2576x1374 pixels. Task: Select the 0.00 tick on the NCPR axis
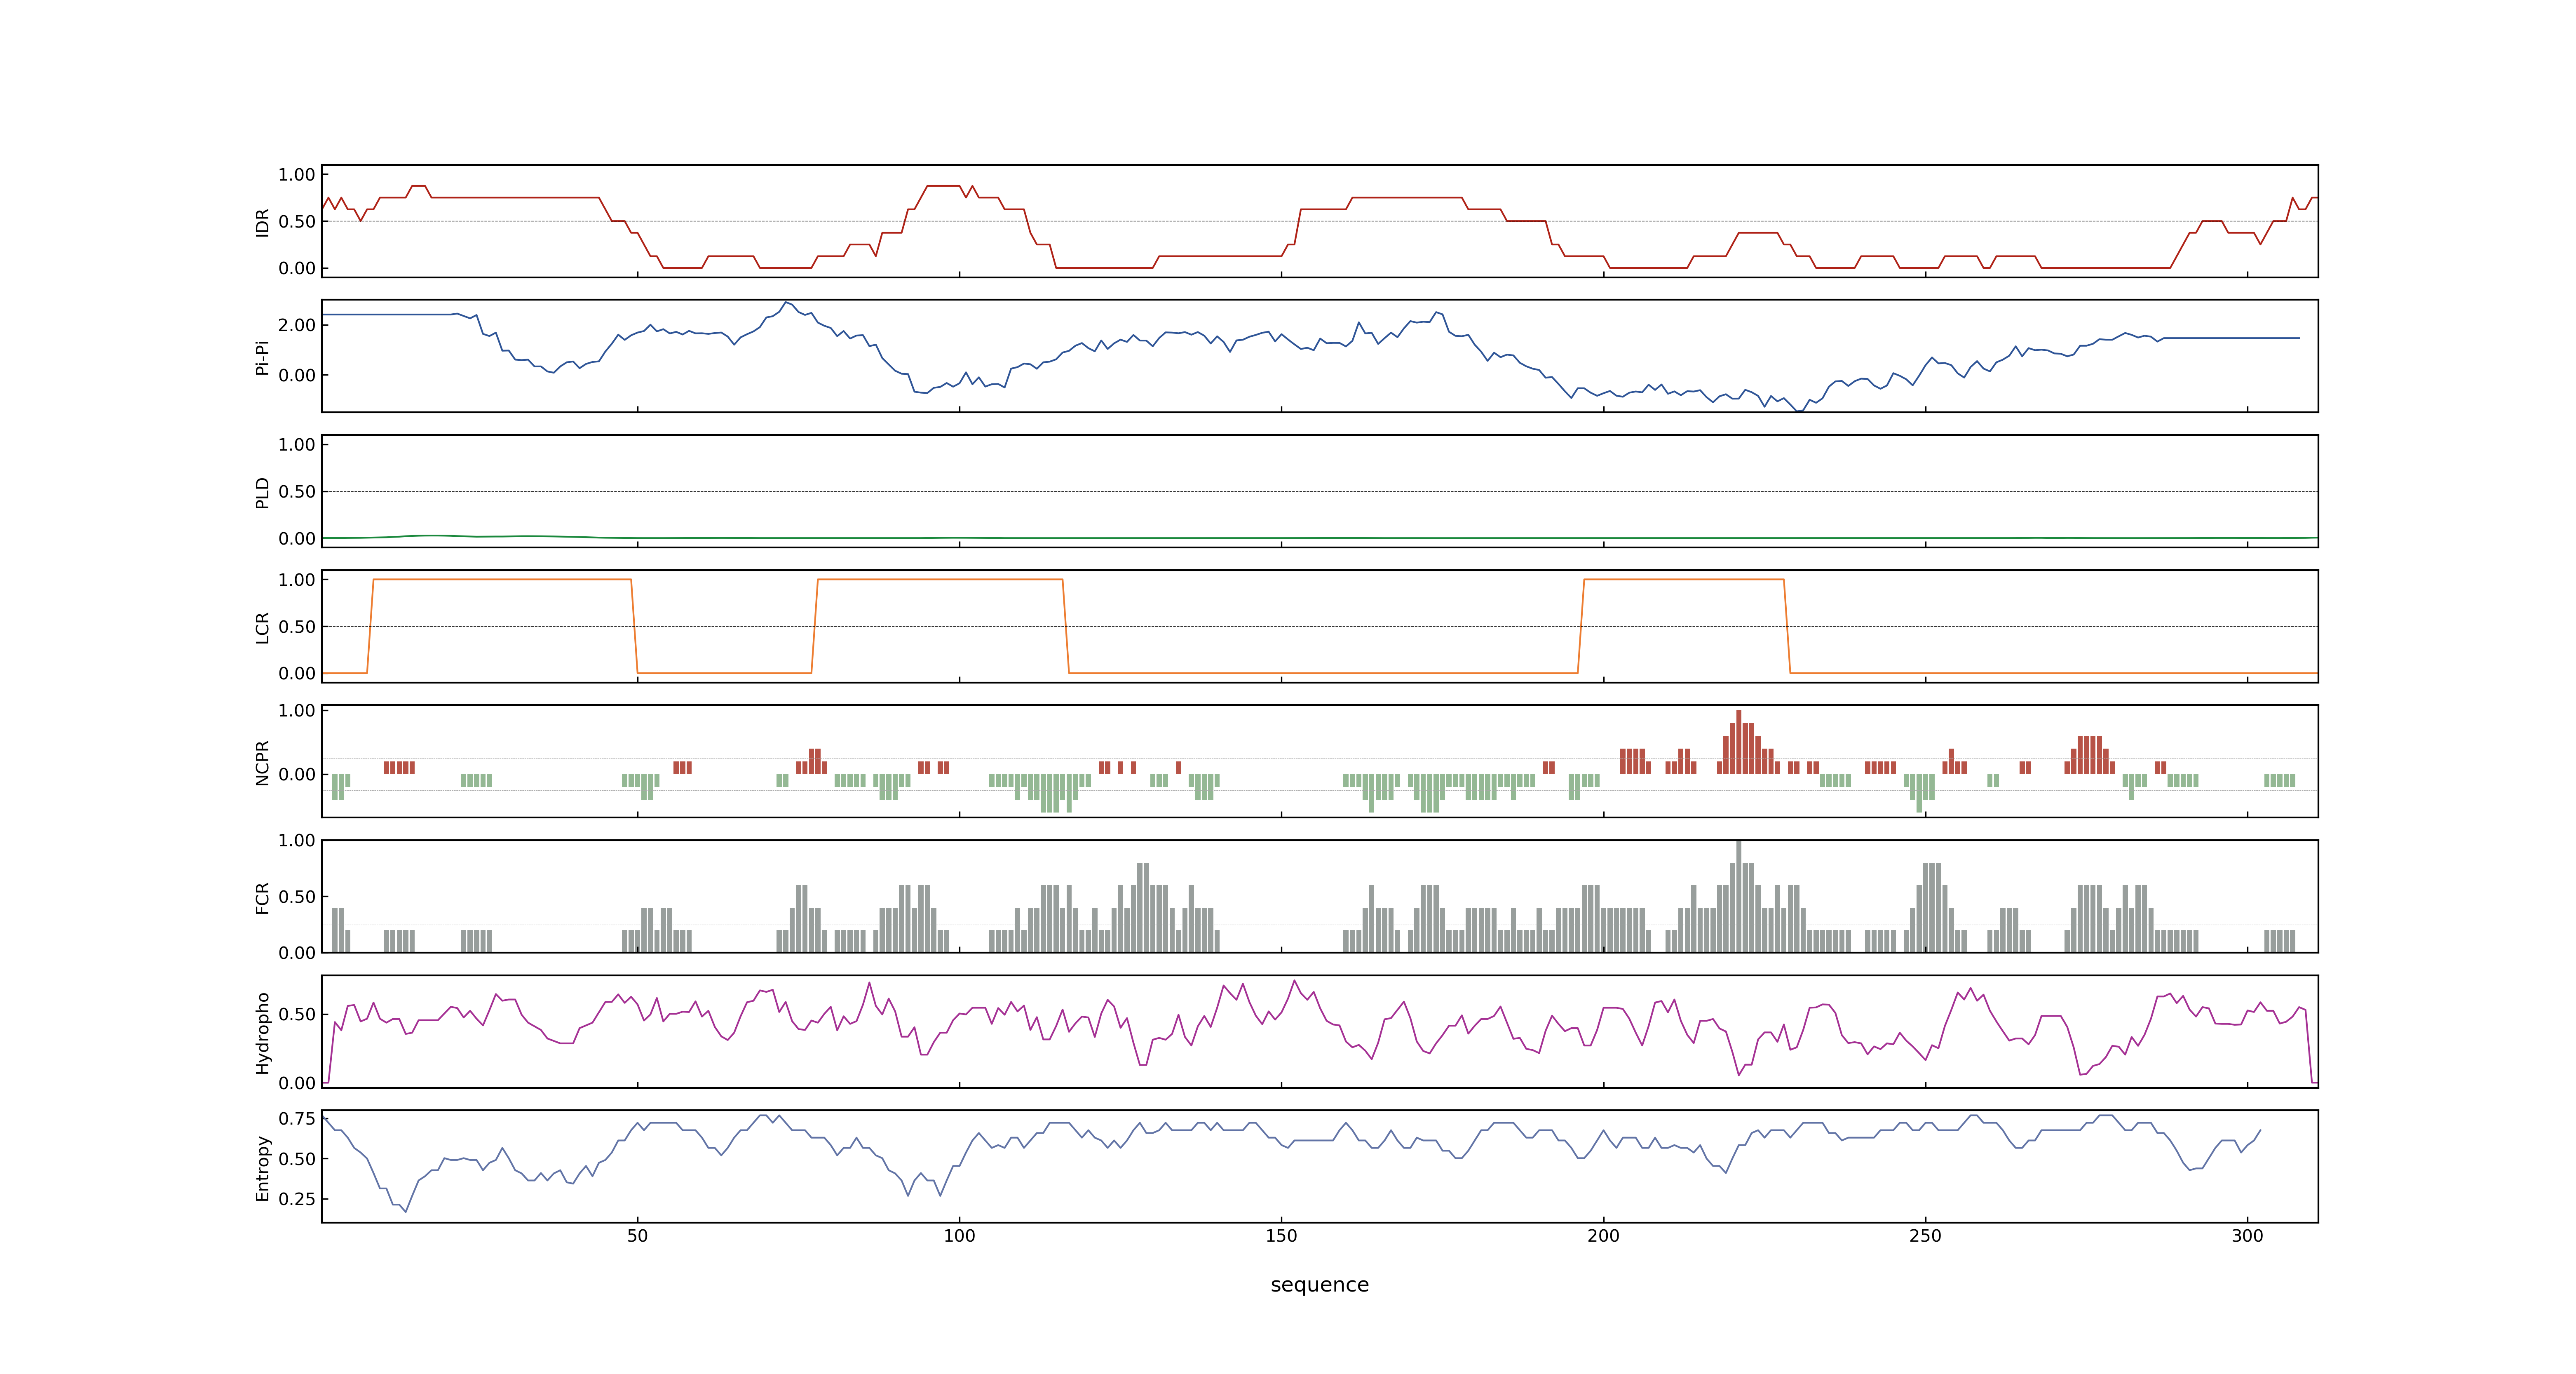(297, 774)
